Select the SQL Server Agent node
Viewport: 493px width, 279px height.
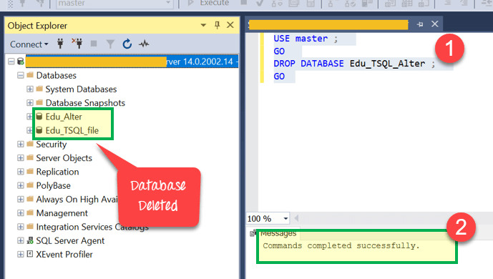pos(70,240)
